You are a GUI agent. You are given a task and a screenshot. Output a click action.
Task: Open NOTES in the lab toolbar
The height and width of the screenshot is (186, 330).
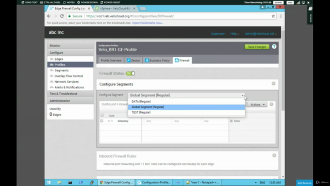pos(69,2)
